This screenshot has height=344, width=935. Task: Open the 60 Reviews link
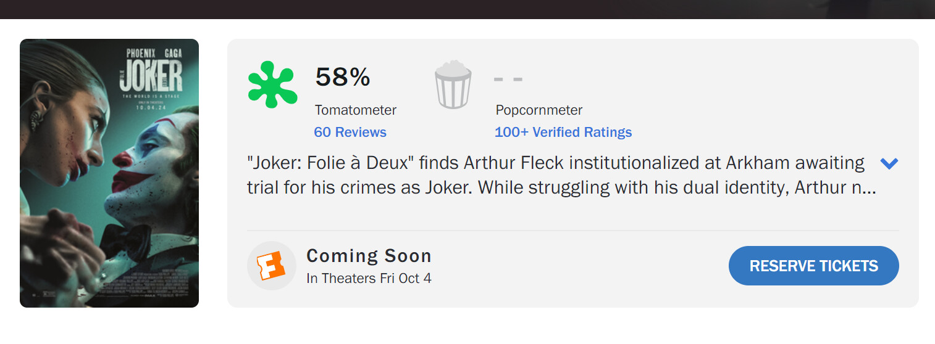click(x=350, y=132)
